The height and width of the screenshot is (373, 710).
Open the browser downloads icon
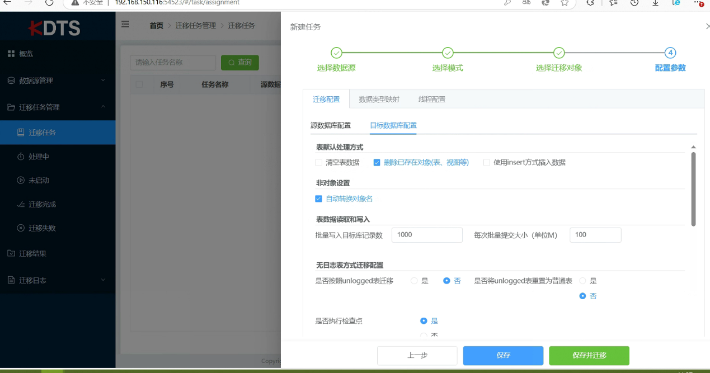[x=655, y=3]
